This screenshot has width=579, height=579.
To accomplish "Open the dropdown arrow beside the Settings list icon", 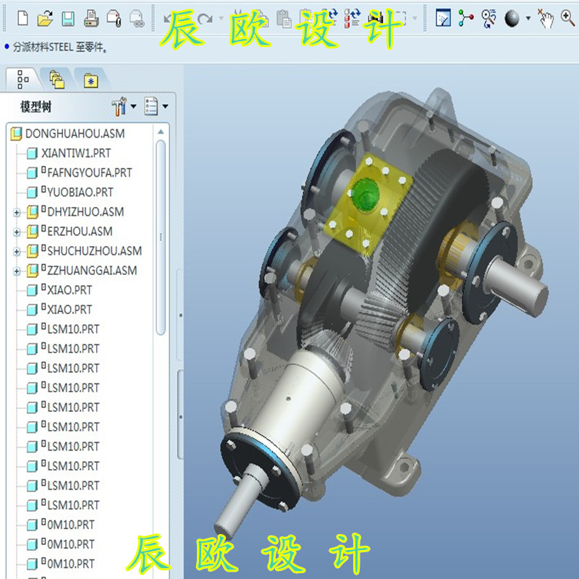I will [166, 106].
